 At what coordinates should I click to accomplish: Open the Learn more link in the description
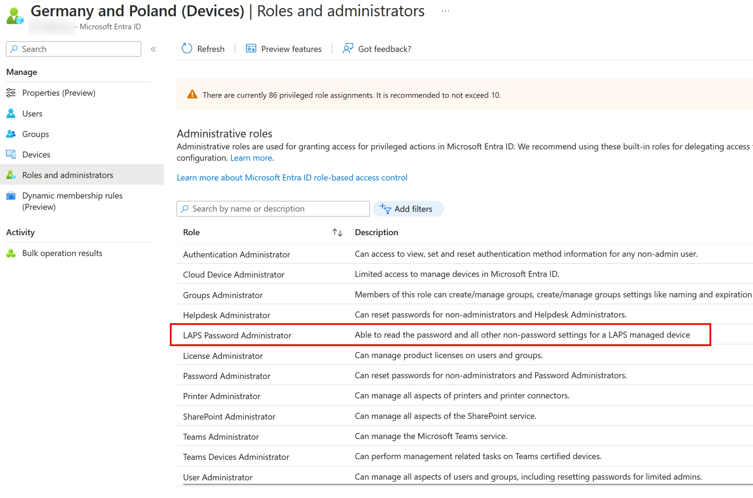pyautogui.click(x=251, y=158)
